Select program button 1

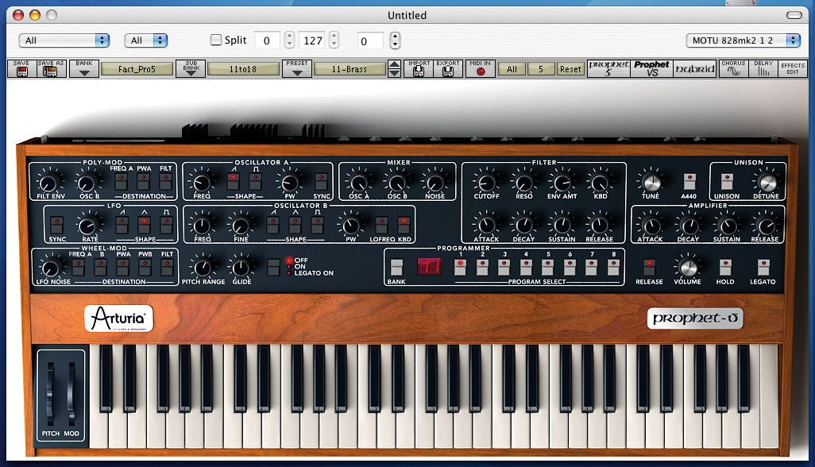[460, 267]
